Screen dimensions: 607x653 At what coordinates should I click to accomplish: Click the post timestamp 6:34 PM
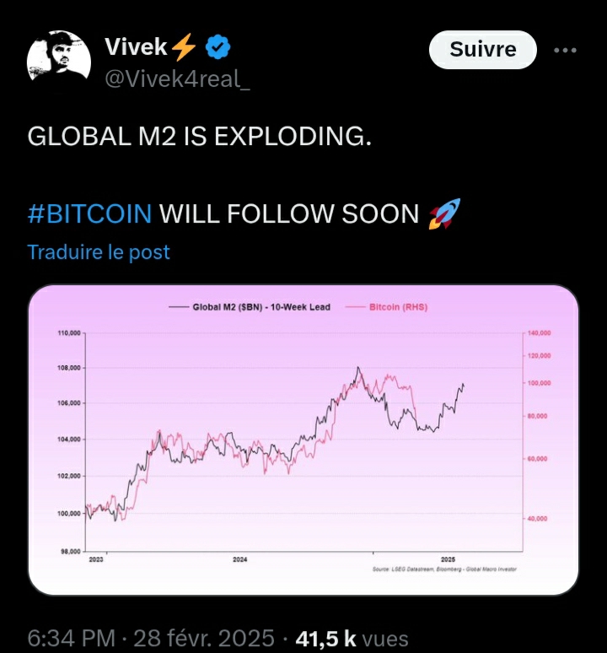[x=71, y=638]
